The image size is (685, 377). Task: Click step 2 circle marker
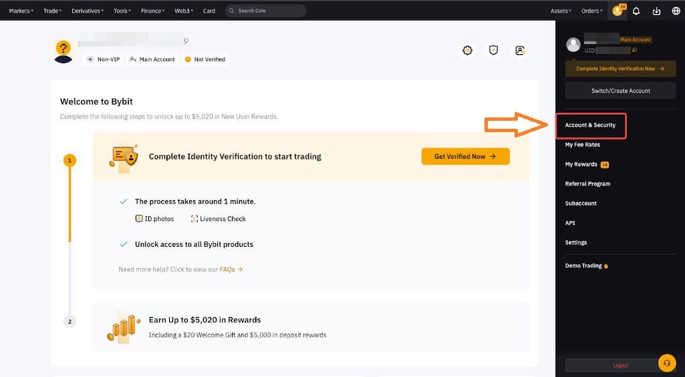click(x=70, y=322)
